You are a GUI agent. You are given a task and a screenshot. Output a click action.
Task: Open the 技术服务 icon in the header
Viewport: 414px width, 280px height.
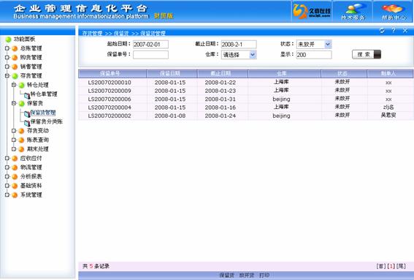pos(353,12)
